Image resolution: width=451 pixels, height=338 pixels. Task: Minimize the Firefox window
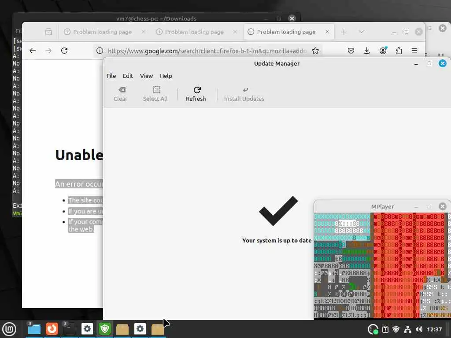click(x=394, y=32)
